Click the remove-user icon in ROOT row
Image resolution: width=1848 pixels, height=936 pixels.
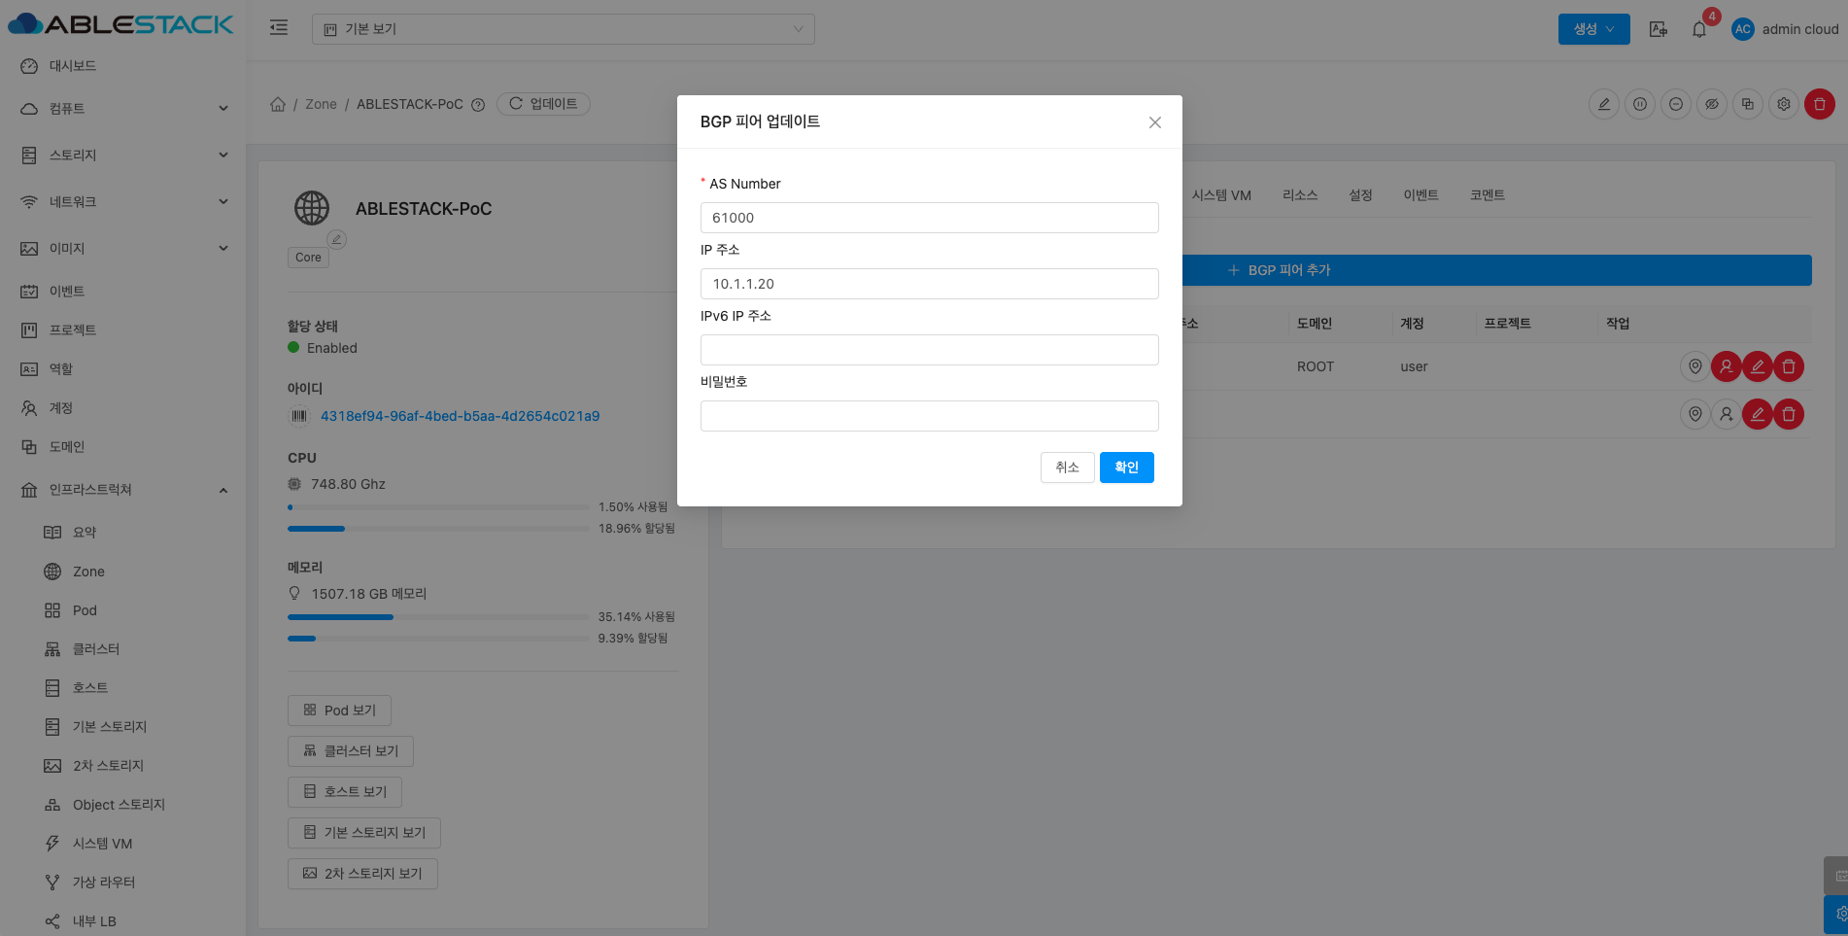[x=1727, y=366]
